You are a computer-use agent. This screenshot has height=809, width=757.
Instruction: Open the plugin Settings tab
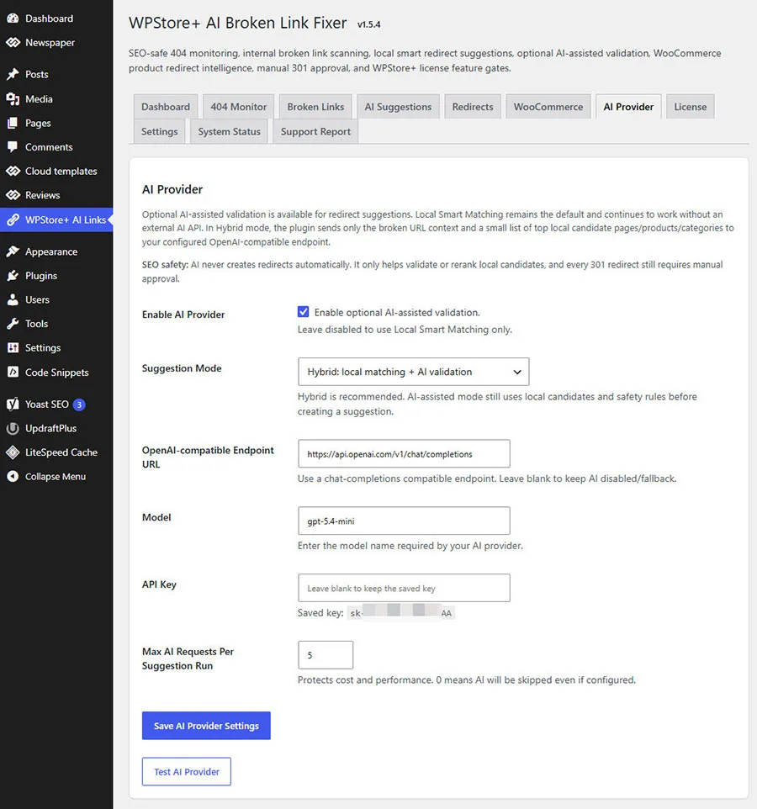pyautogui.click(x=160, y=131)
